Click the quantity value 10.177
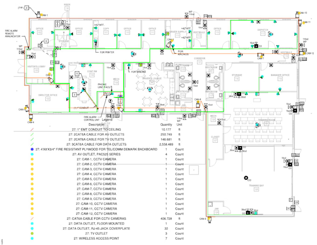This screenshot has width=317, height=245. [166, 129]
